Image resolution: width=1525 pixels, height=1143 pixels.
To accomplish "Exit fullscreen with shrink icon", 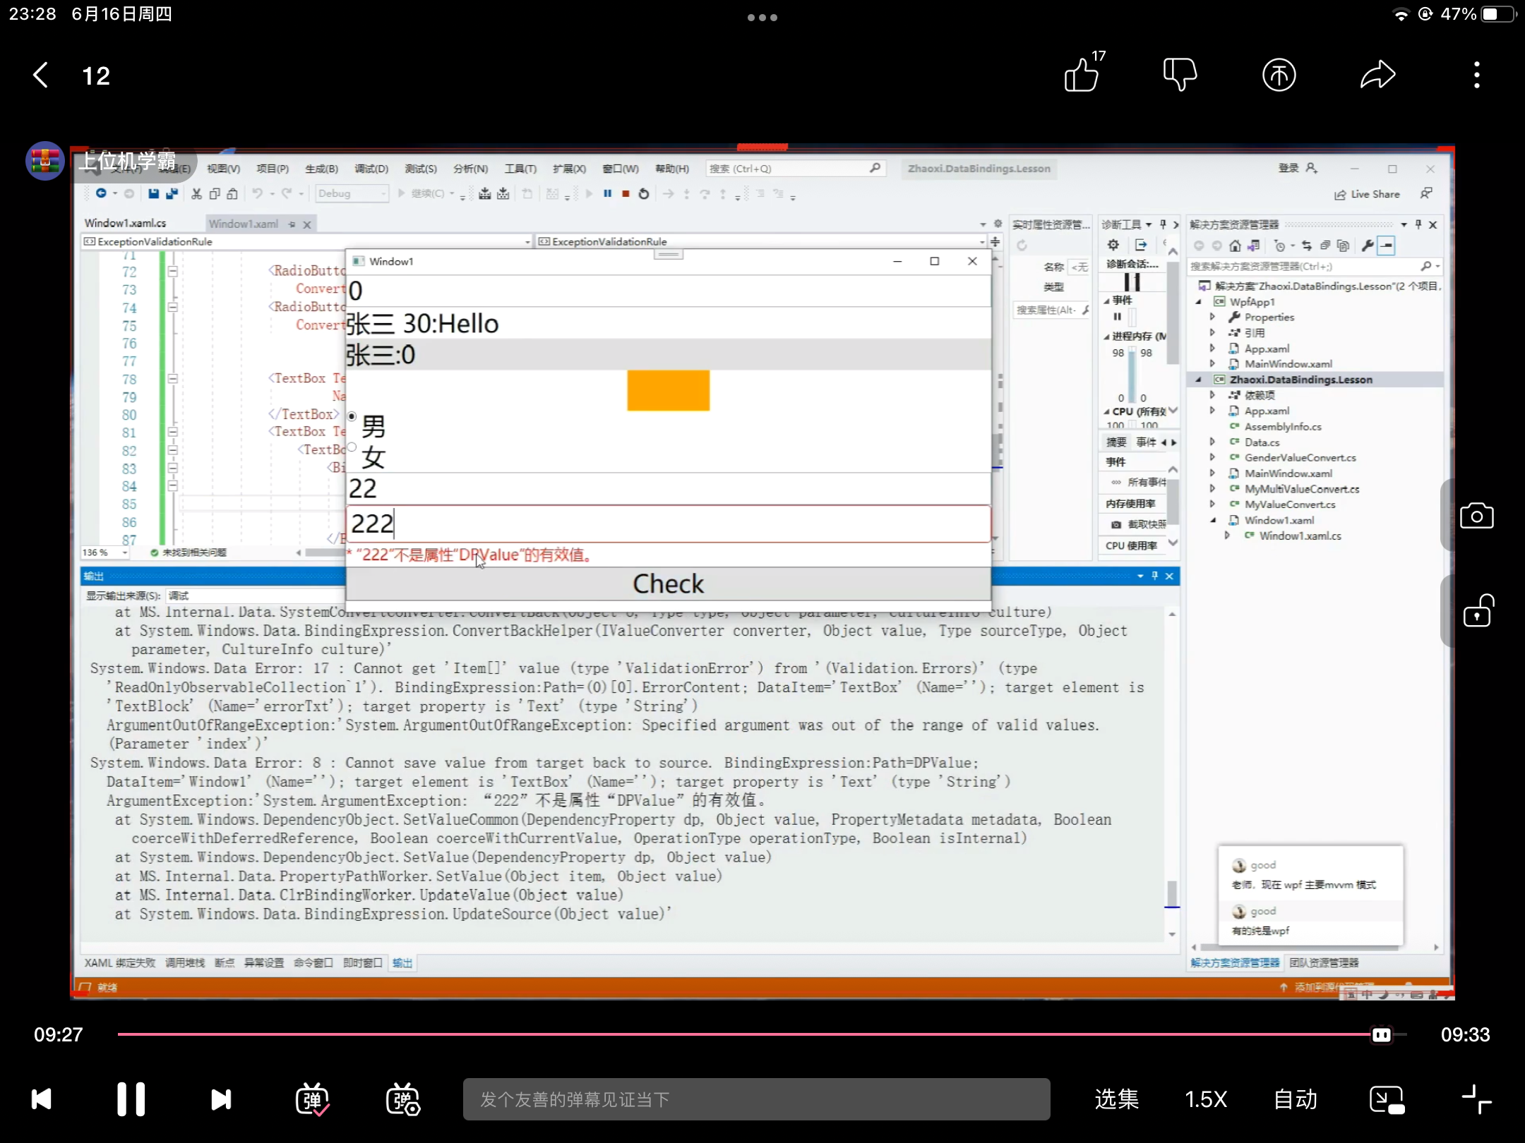I will [1476, 1099].
